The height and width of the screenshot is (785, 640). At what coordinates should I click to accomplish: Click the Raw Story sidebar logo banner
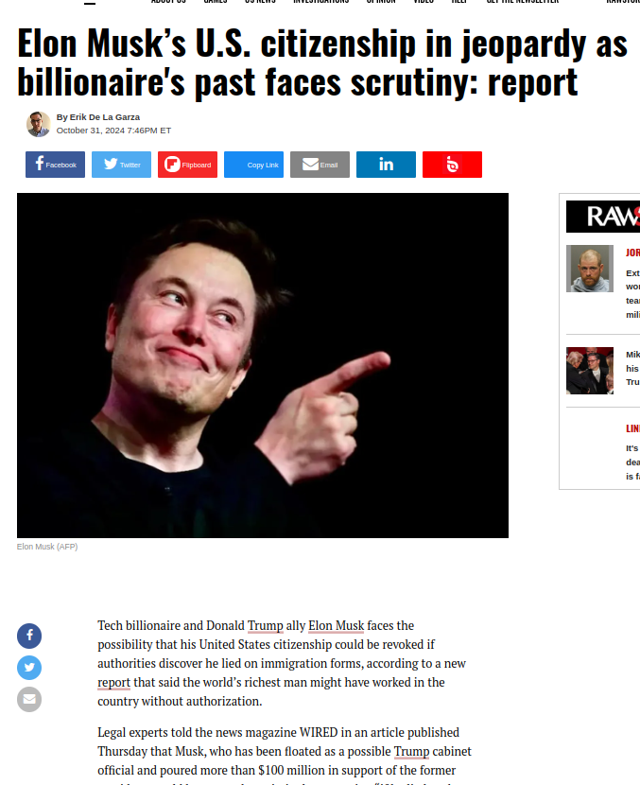coord(603,217)
